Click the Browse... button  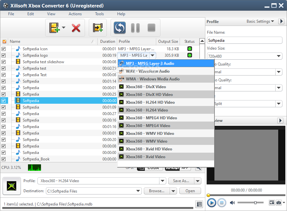coord(157,191)
